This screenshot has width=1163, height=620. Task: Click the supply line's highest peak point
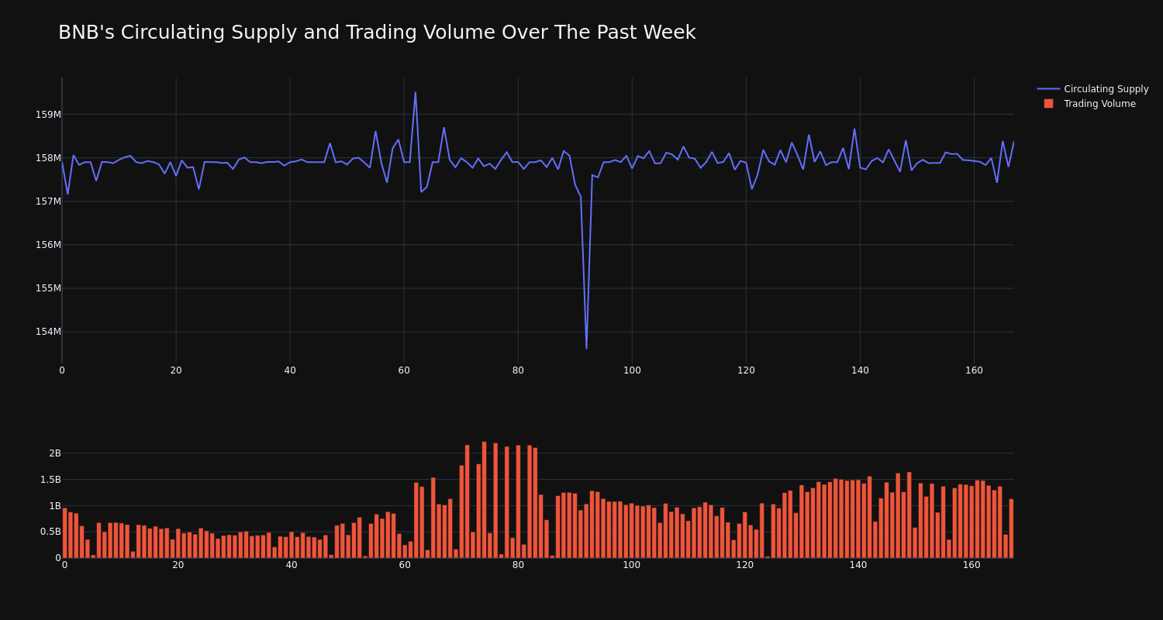pos(415,92)
